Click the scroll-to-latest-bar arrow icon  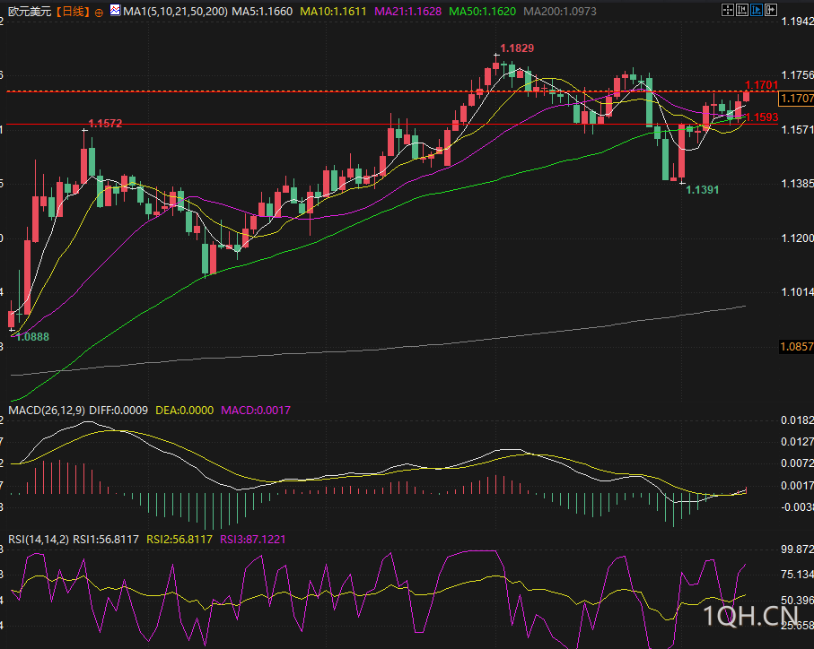(x=771, y=12)
